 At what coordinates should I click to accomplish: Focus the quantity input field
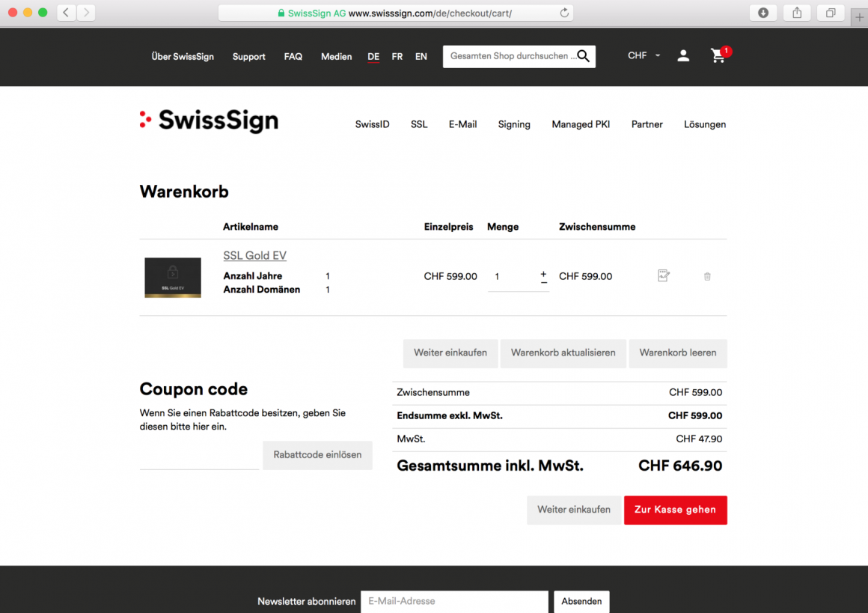513,276
